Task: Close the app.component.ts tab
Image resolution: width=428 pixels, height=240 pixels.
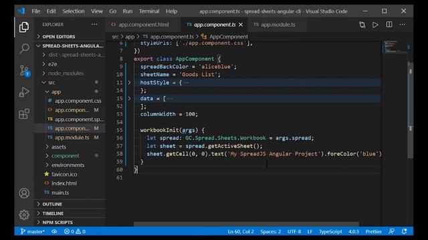Action: [241, 25]
